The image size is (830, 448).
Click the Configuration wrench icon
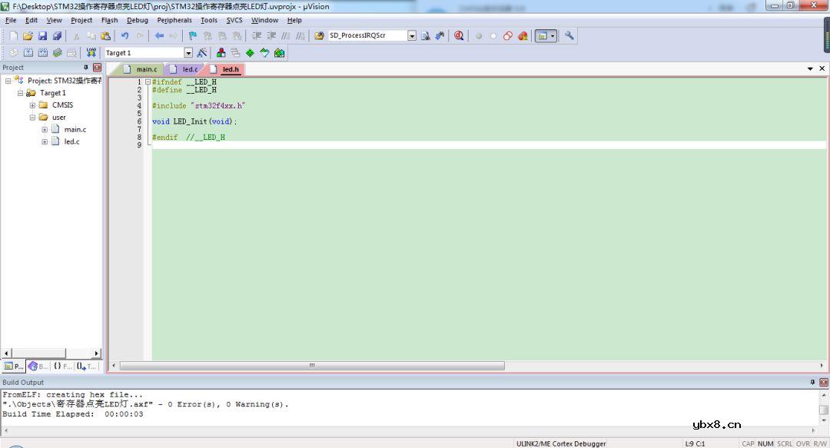[x=569, y=36]
